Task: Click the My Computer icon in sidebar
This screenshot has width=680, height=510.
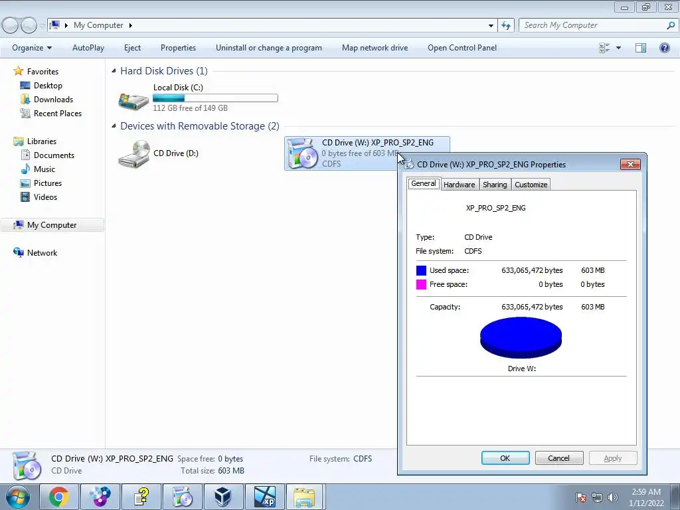Action: point(19,224)
